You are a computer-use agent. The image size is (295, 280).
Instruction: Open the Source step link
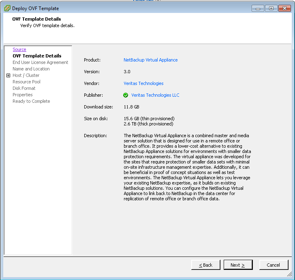coord(19,49)
